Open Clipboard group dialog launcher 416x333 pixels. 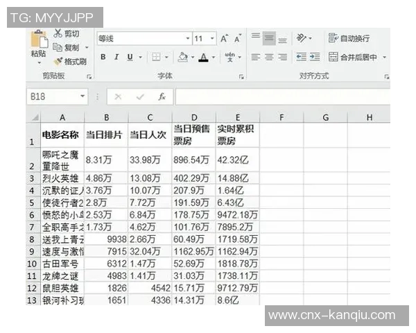tap(89, 77)
